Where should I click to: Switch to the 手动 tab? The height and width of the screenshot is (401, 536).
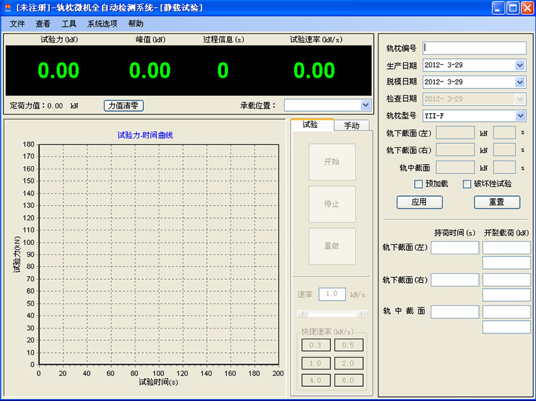click(352, 125)
